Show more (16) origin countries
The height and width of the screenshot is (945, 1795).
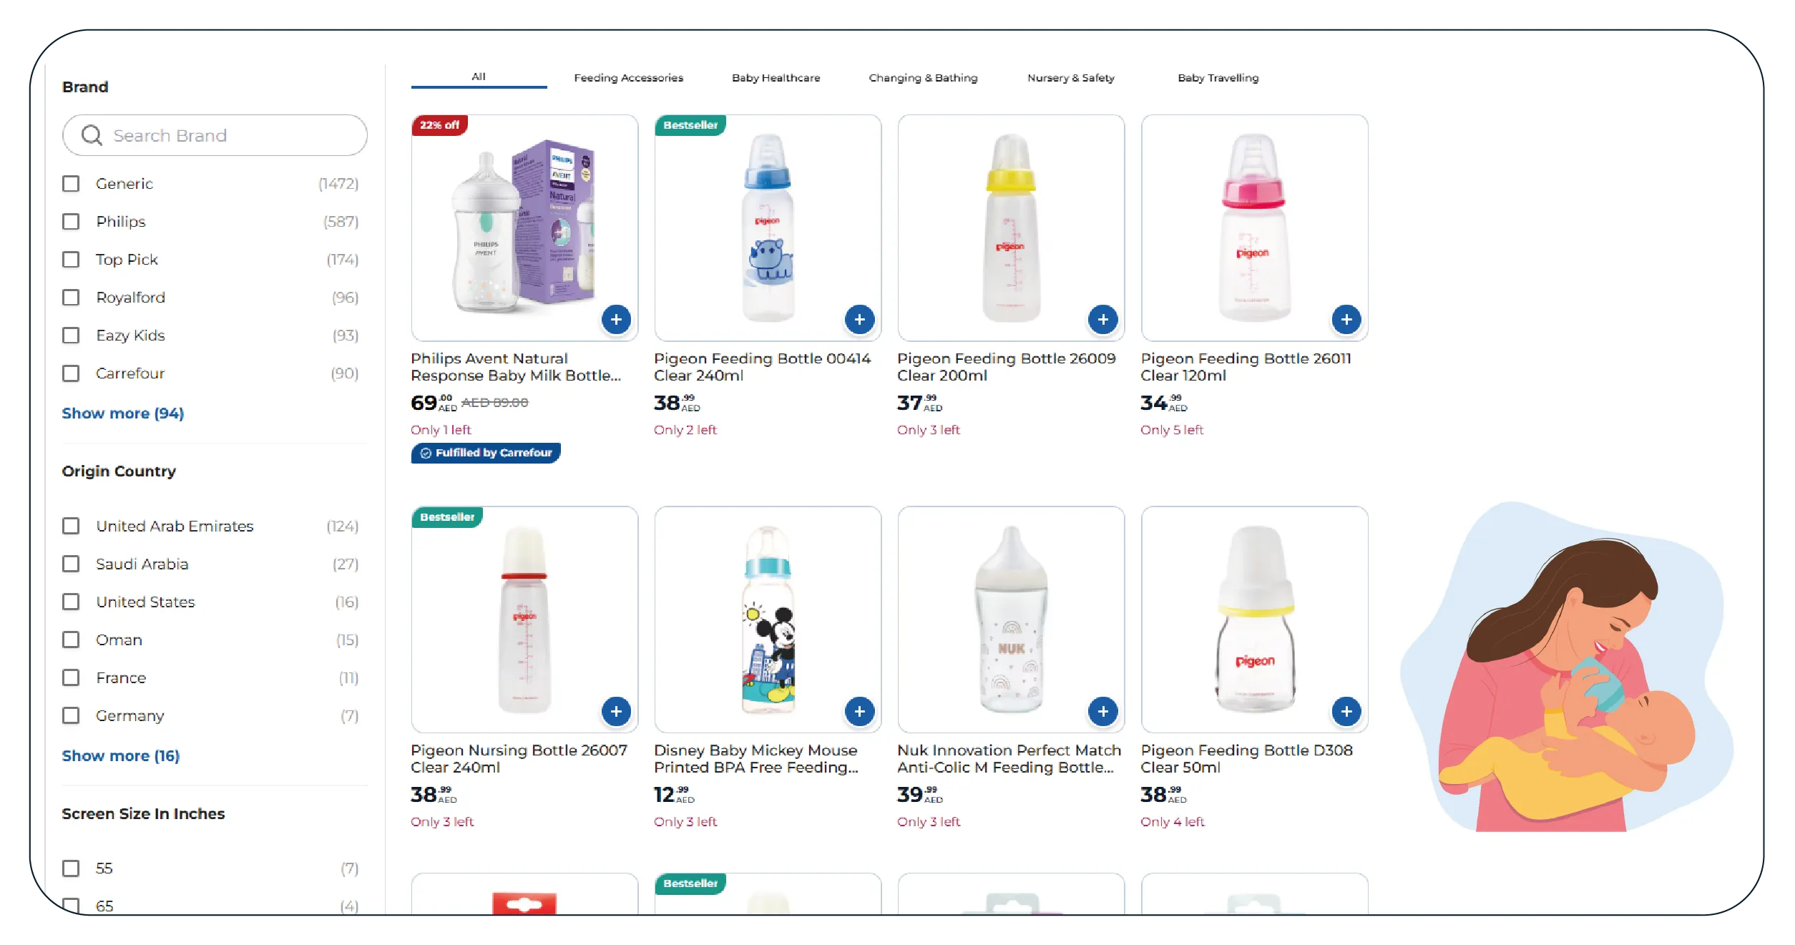pos(120,756)
